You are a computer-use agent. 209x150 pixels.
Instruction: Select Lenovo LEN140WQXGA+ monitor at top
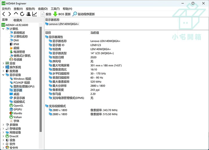pyautogui.click(x=62, y=24)
